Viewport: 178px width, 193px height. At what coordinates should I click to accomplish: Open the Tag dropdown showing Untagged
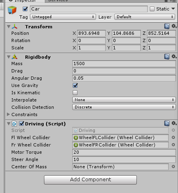pos(63,17)
